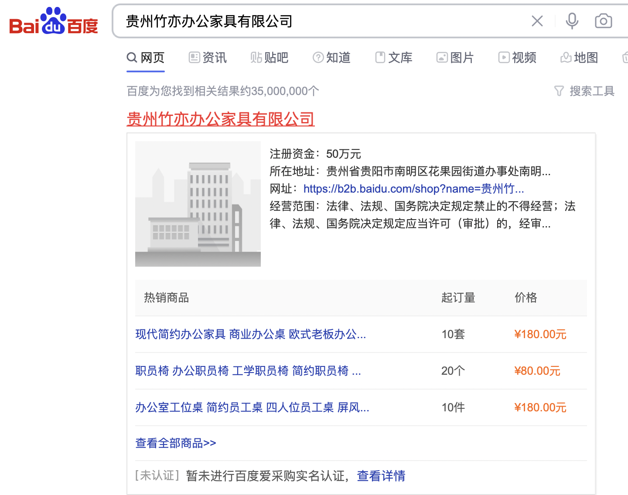Viewport: 628px width, 495px height.
Task: Click into the search input field
Action: pyautogui.click(x=323, y=21)
